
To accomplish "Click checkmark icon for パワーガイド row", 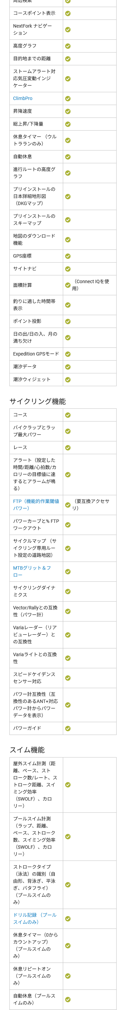I will pos(68,729).
